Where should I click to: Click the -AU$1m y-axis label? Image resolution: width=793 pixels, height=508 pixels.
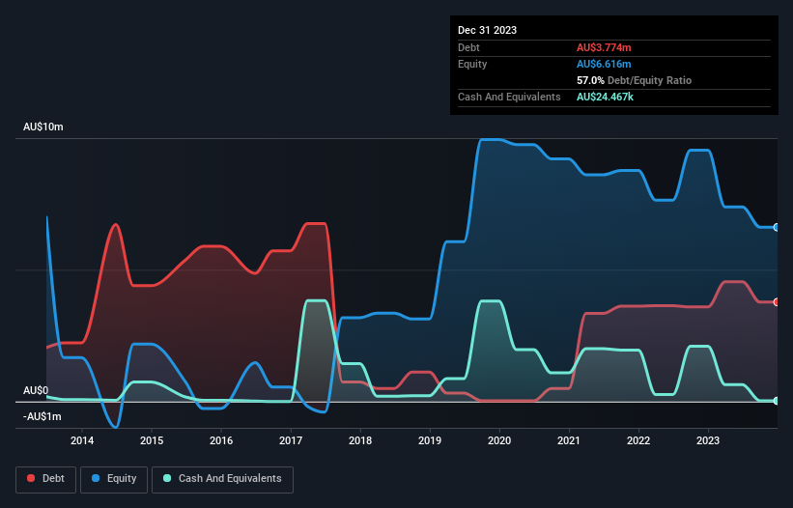pyautogui.click(x=42, y=416)
